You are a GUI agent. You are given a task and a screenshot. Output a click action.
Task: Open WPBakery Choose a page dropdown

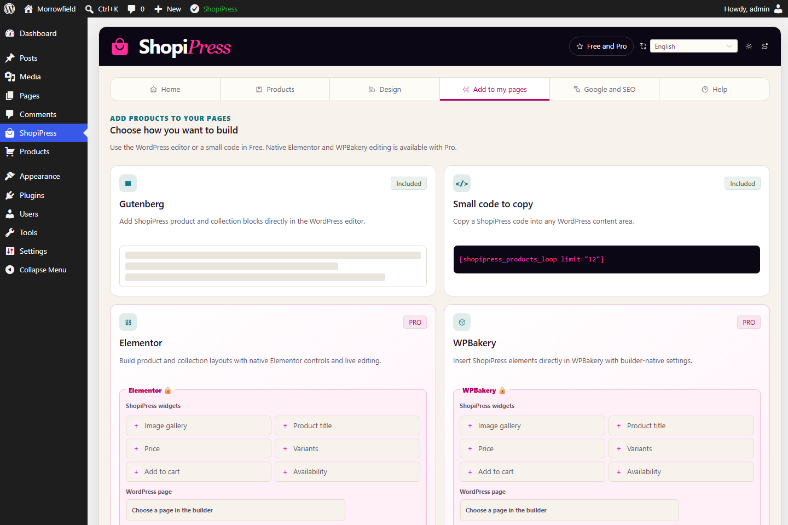coord(570,510)
